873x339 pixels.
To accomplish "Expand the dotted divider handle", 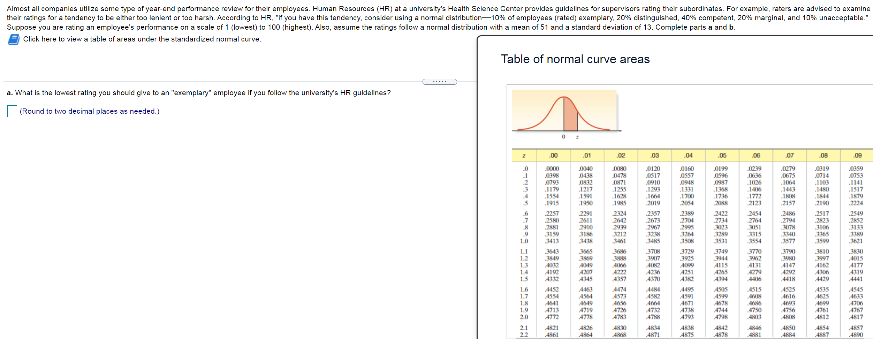I will click(440, 82).
